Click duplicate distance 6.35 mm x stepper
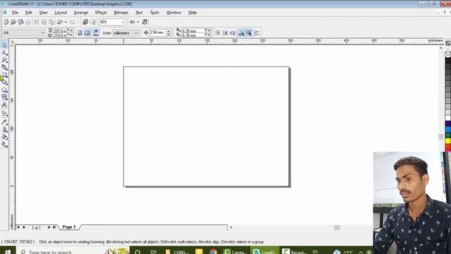Screen dimensions: 451x254 click(x=207, y=30)
